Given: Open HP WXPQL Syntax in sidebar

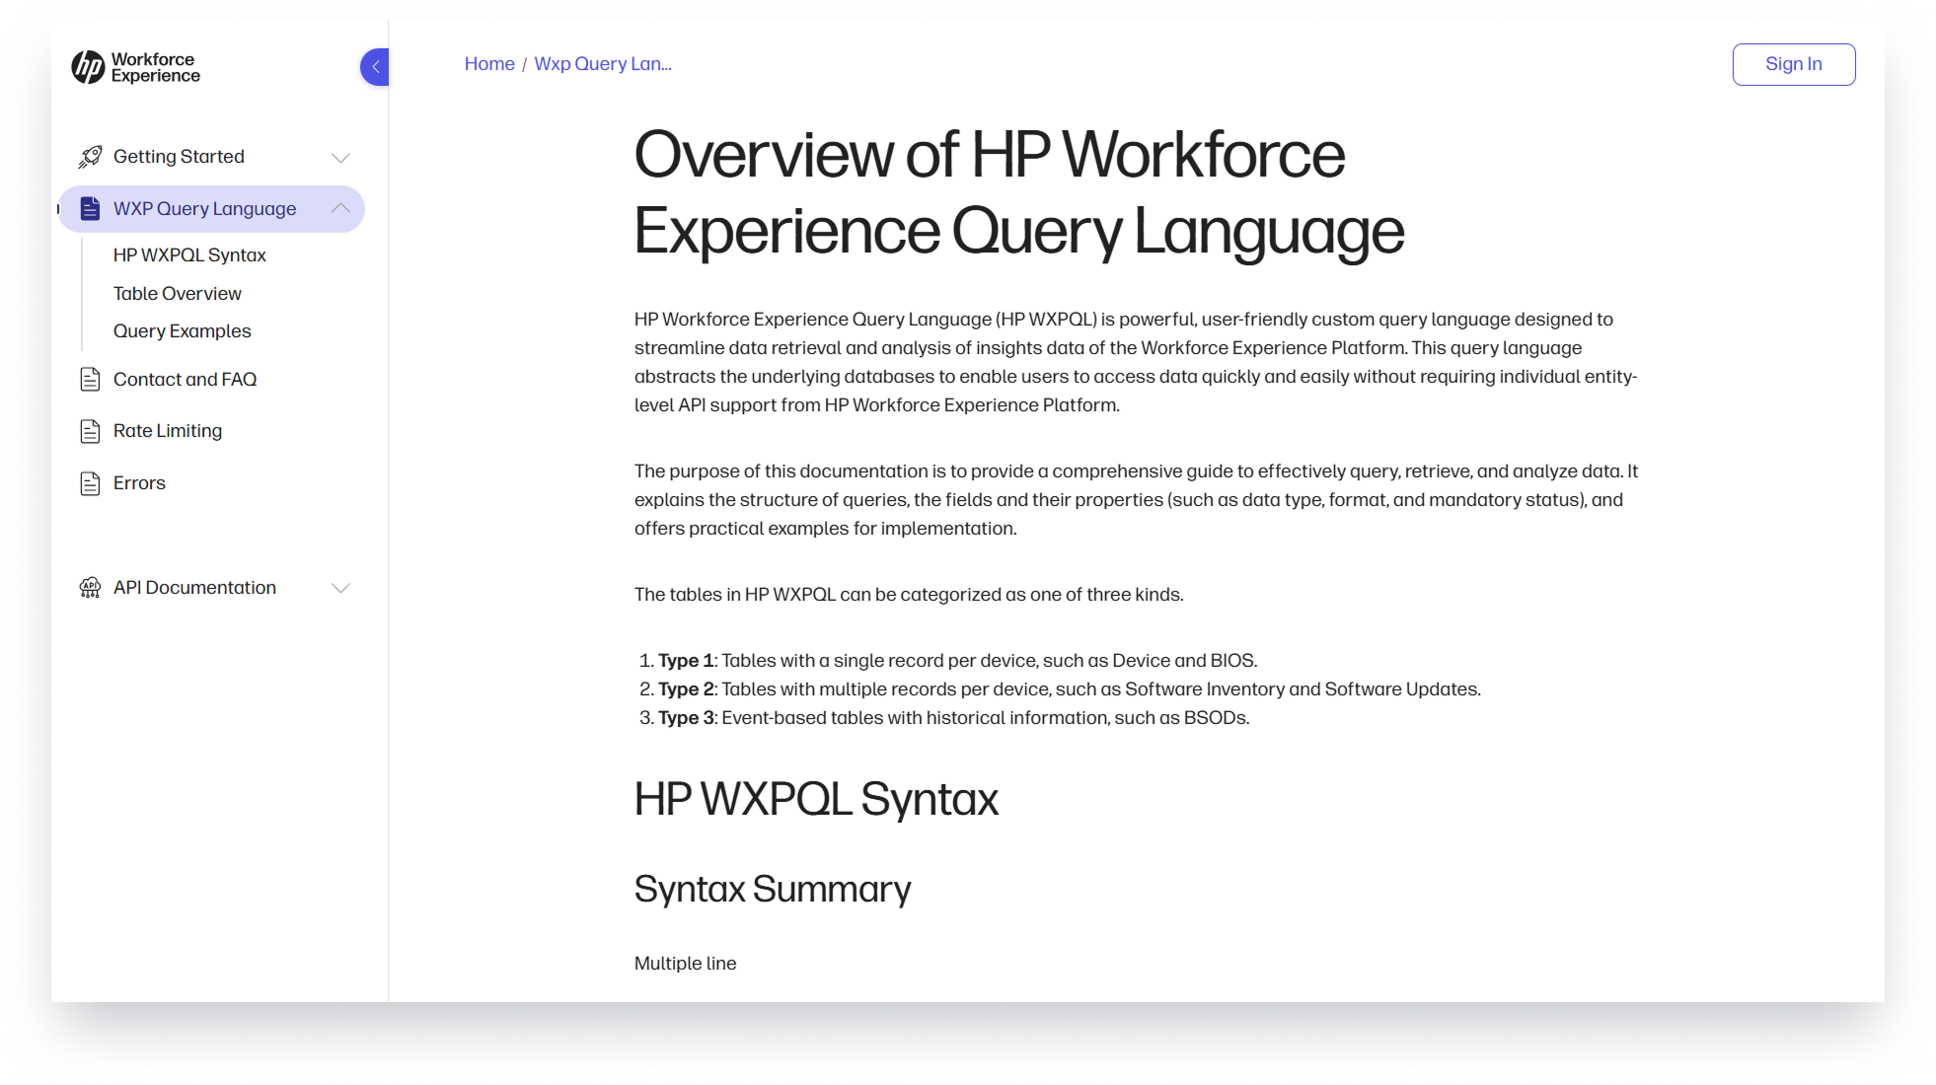Looking at the screenshot, I should point(189,255).
